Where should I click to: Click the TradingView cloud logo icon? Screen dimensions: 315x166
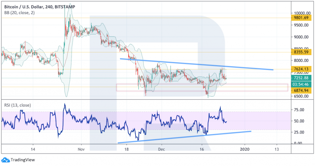coord(6,160)
